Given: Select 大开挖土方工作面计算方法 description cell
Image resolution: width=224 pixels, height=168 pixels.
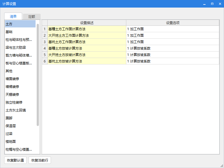Looking at the screenshot, I should tap(87, 36).
